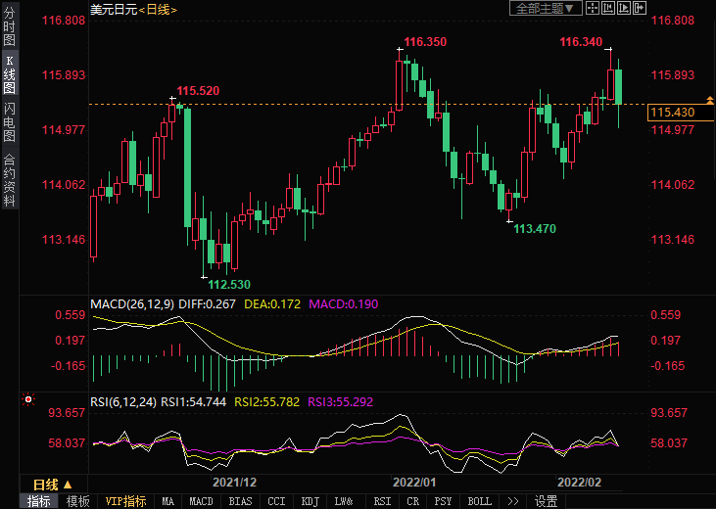Switch to the 分时图 view tab
The height and width of the screenshot is (509, 716).
[9, 26]
